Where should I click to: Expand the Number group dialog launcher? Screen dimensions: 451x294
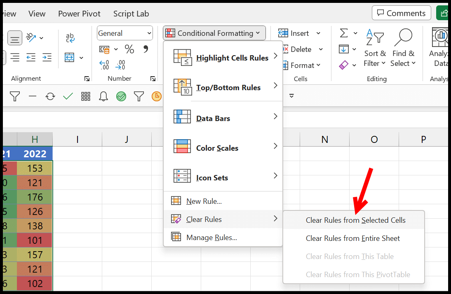[x=153, y=79]
